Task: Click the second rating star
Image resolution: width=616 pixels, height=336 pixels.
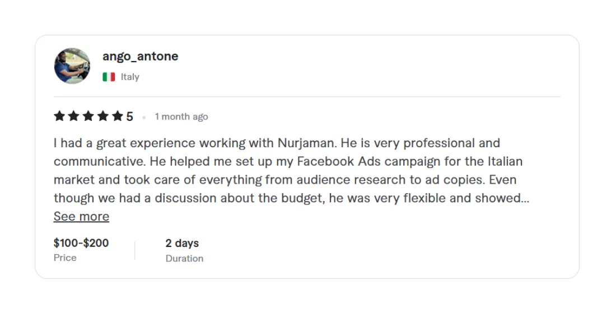Action: [x=74, y=116]
